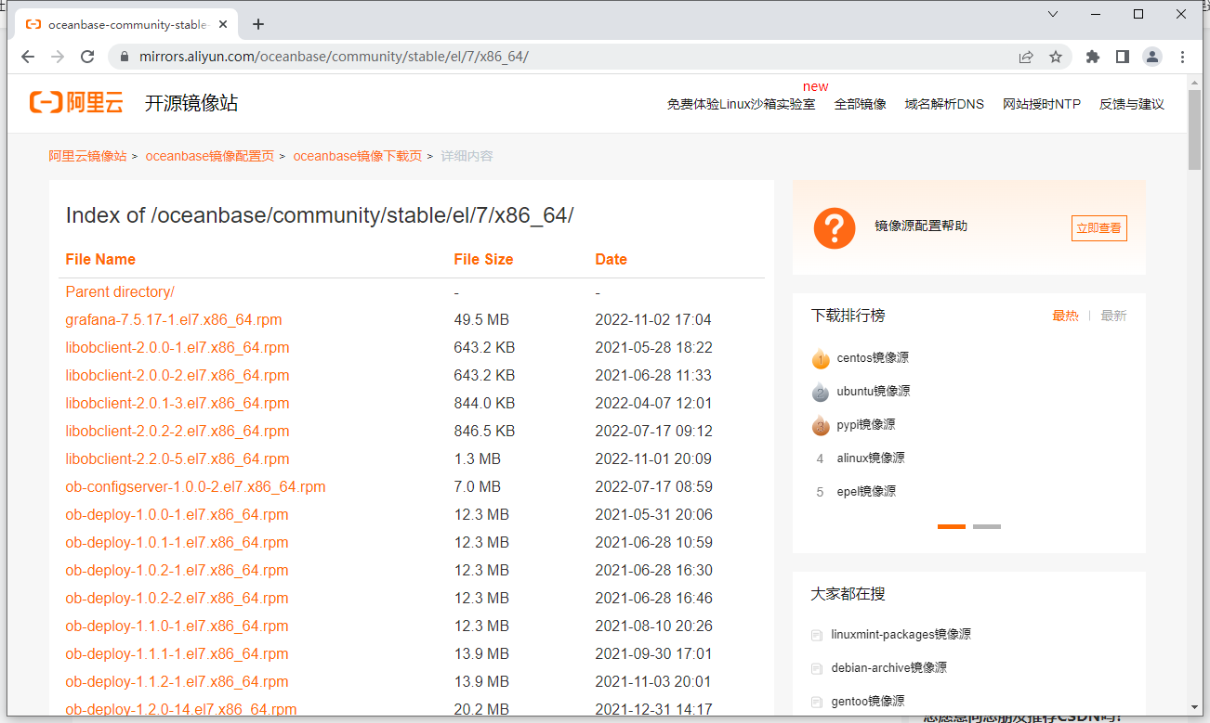Bookmark this page with the star icon
The width and height of the screenshot is (1210, 723).
pyautogui.click(x=1056, y=57)
